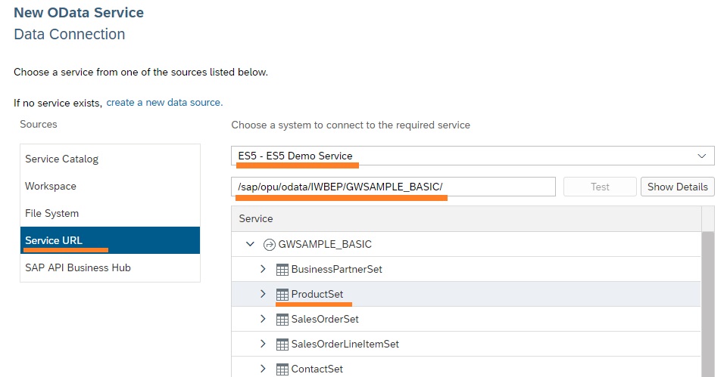The height and width of the screenshot is (377, 727).
Task: Select the SalesOrderLineItemSet row text
Action: tap(345, 345)
